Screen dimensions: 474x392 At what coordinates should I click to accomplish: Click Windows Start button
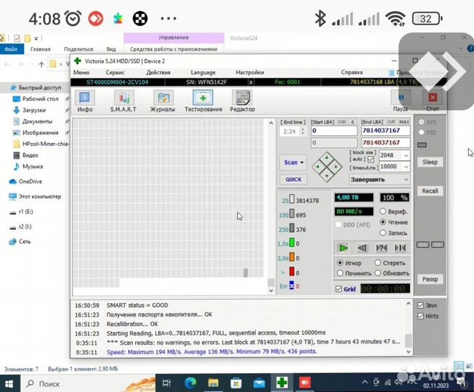[x=9, y=384]
